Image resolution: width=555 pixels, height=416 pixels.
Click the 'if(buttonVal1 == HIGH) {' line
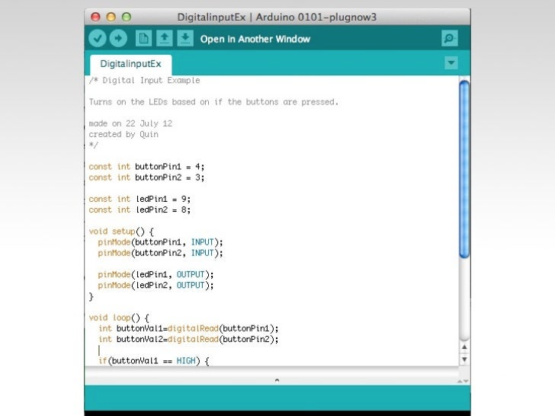tap(154, 361)
